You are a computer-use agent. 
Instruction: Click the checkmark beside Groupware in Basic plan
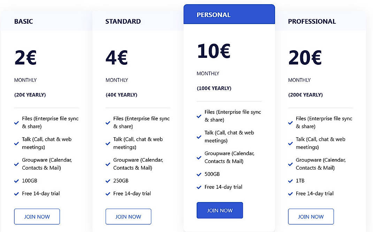tap(16, 164)
